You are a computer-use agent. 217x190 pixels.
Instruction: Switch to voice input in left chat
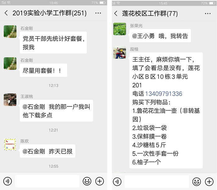(8, 181)
